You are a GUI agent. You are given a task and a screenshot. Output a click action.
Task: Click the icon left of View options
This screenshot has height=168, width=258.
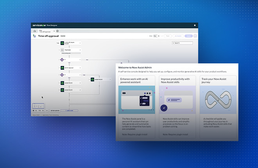47,111
